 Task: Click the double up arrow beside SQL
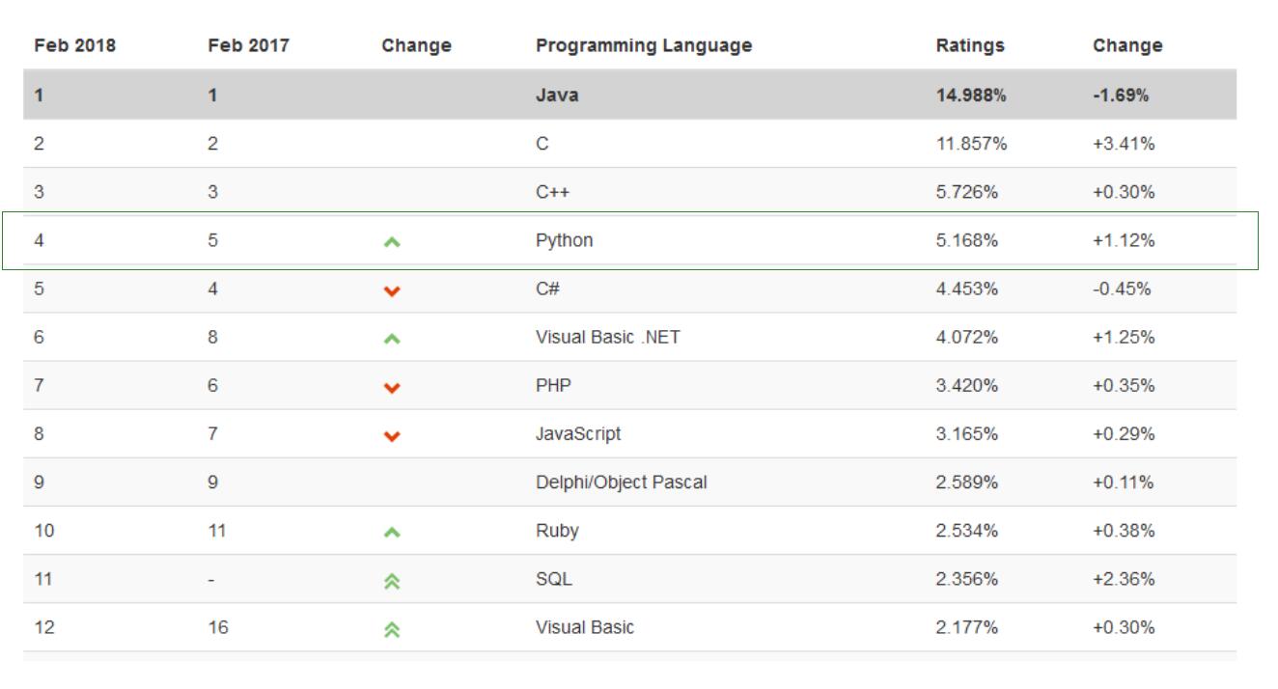[391, 580]
